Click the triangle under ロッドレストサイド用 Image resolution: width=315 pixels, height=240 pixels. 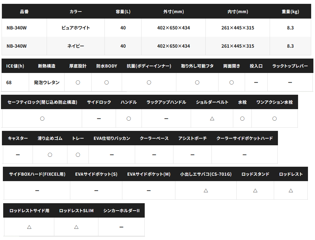[29, 227]
